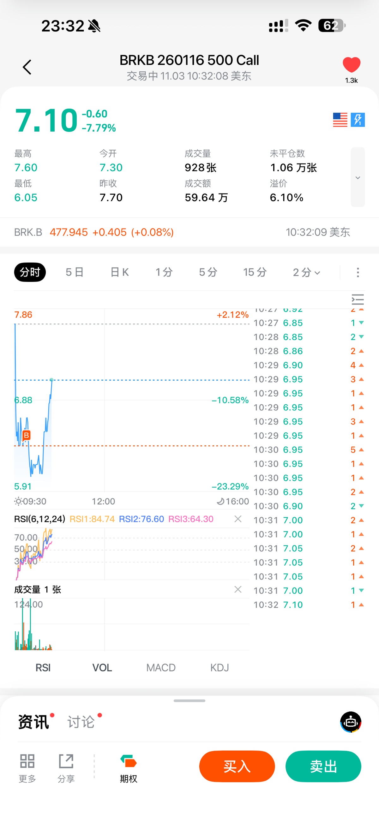Tap the 成交量 928张 value
Image resolution: width=379 pixels, height=821 pixels.
[201, 168]
